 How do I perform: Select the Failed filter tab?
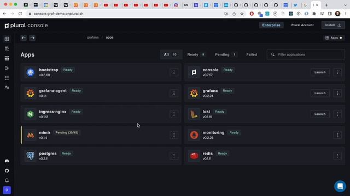click(252, 54)
